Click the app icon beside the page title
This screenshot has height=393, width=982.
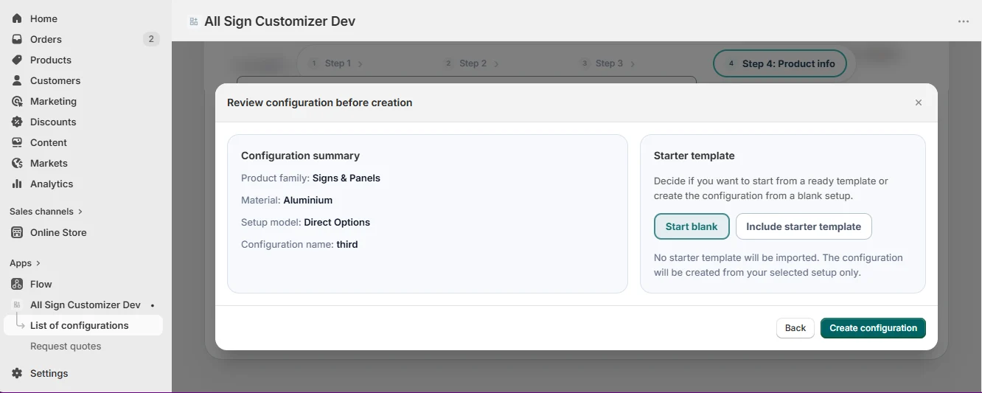pos(194,21)
